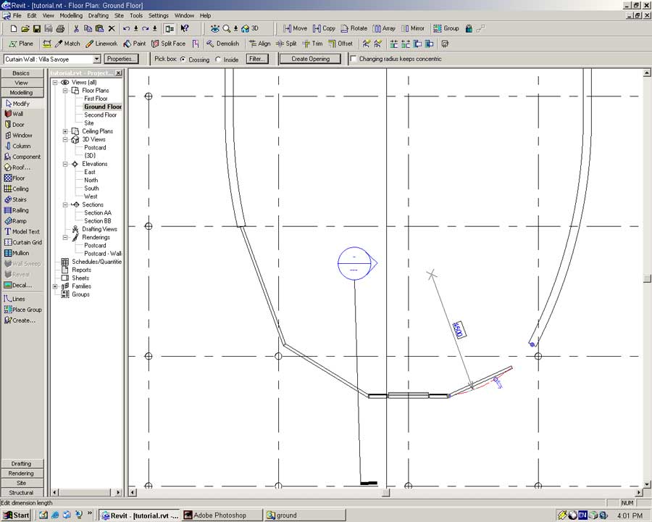Open the Curtain Wall type selector dropdown
This screenshot has height=522, width=652.
(96, 59)
